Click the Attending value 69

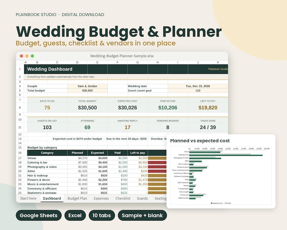click(87, 127)
